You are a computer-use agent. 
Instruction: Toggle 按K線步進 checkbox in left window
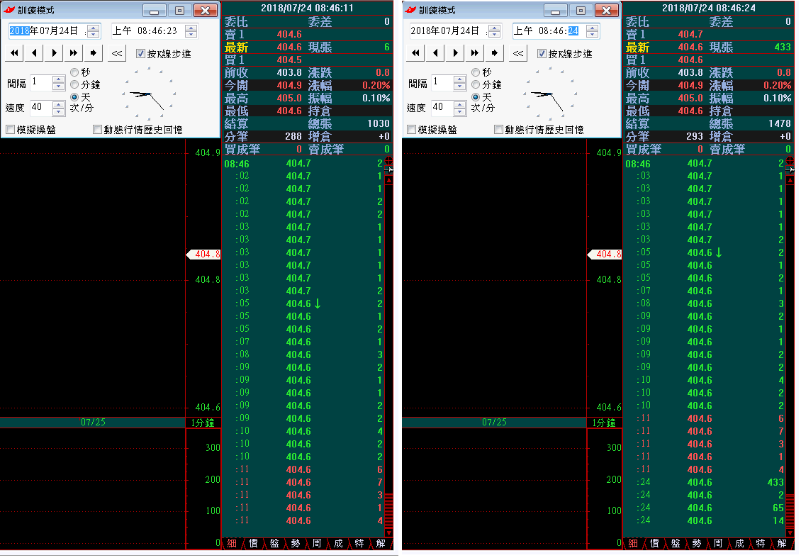(x=140, y=54)
